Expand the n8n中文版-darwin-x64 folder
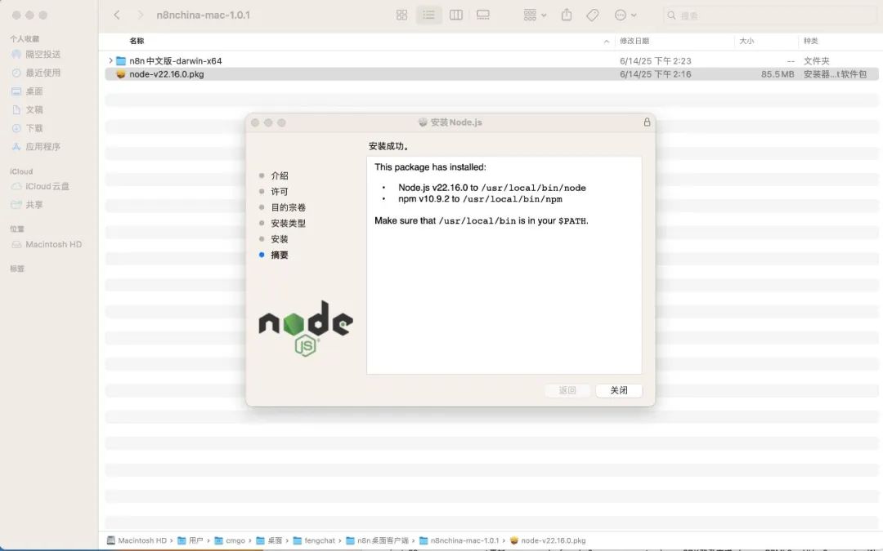This screenshot has height=551, width=883. pos(110,60)
